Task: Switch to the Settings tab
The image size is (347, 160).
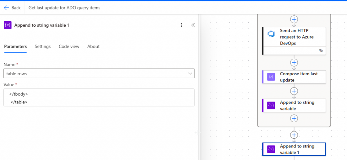Action: (43, 47)
